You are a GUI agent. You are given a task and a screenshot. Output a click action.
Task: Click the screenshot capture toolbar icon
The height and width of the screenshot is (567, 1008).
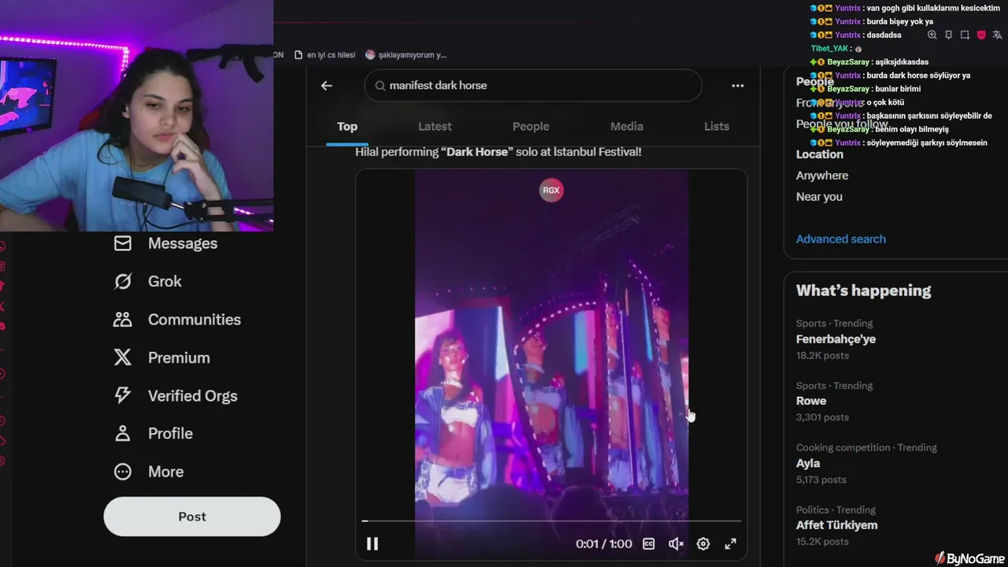[x=965, y=35]
